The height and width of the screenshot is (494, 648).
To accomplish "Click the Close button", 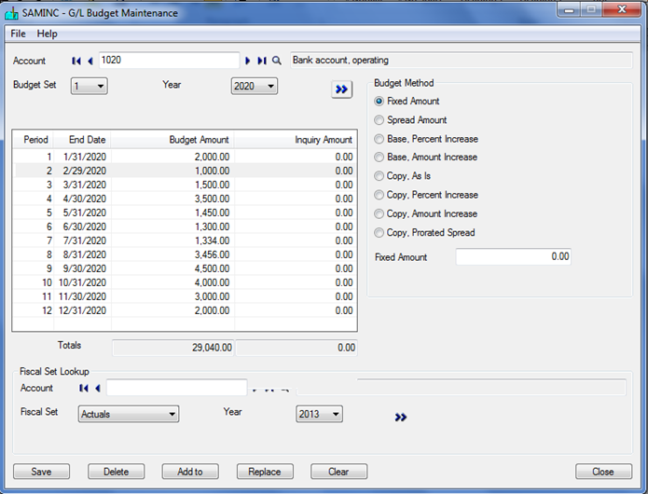I will [603, 472].
